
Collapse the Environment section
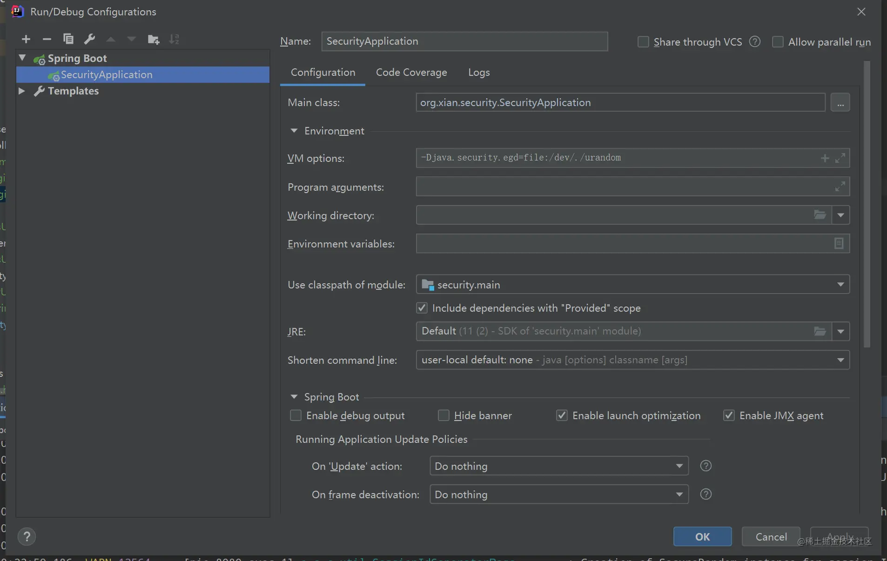coord(294,131)
